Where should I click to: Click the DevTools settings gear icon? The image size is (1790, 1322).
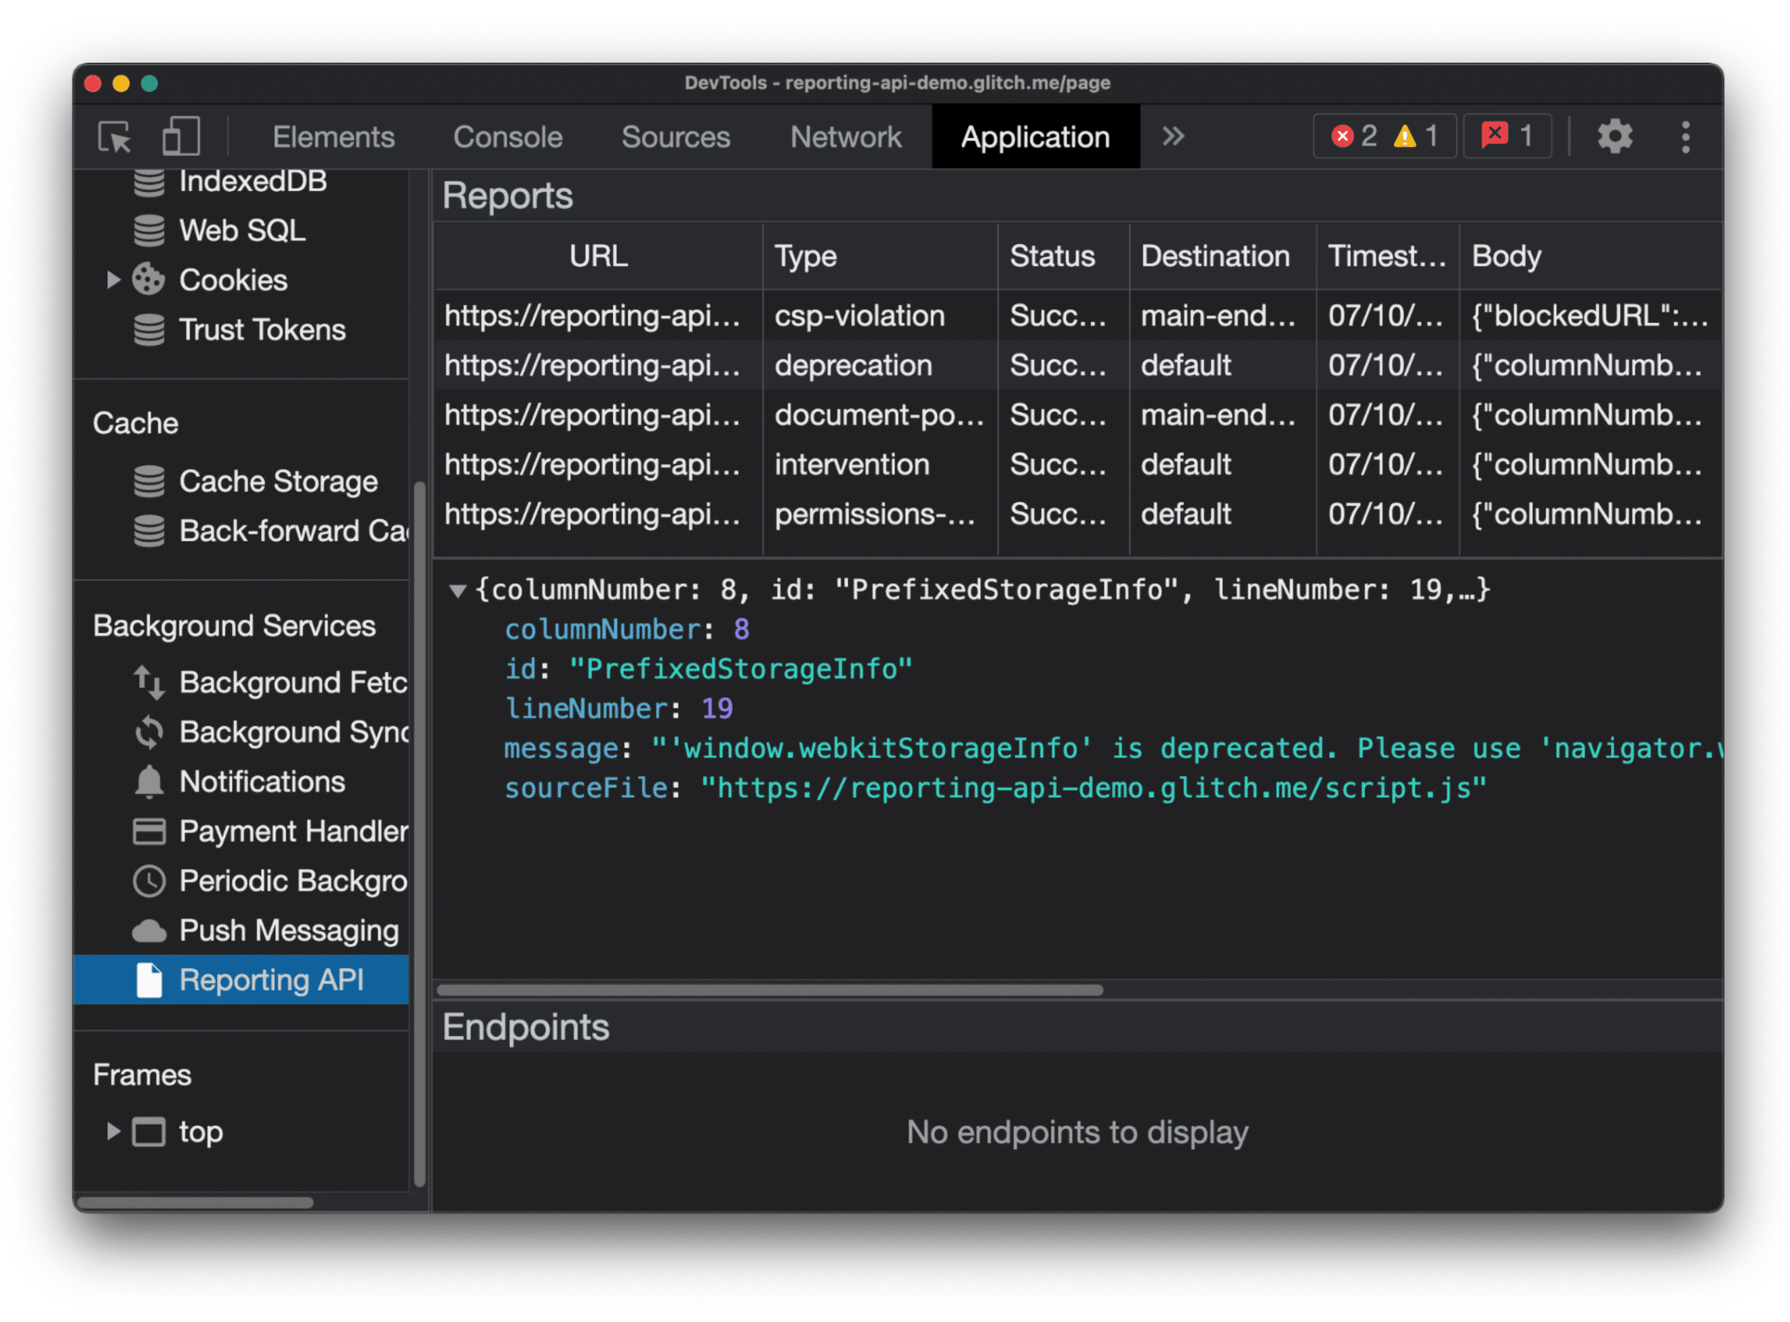click(x=1616, y=136)
